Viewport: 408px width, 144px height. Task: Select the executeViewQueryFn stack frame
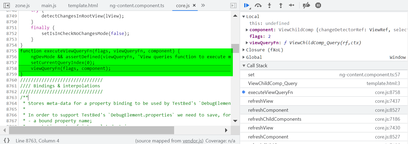(324, 92)
